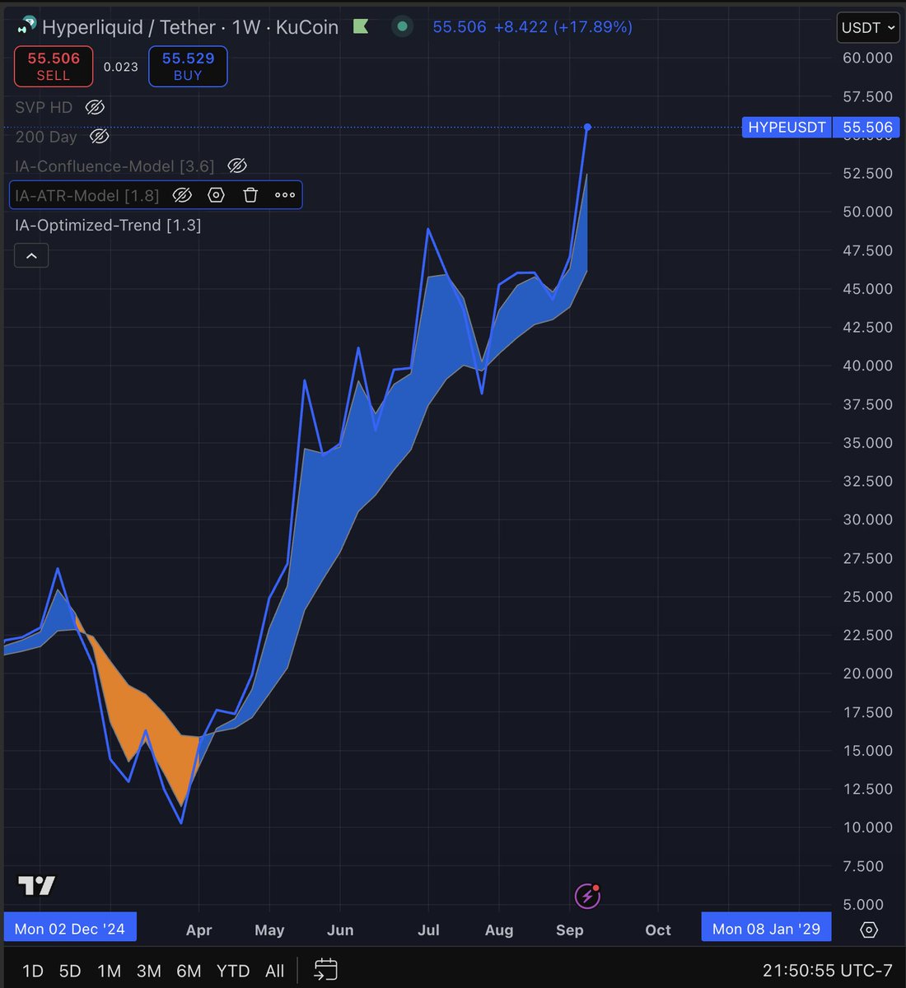
Task: Open the go-to-date calendar icon
Action: click(325, 970)
